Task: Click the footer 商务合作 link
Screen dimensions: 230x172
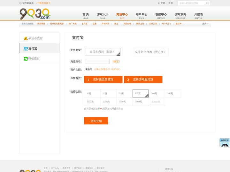Action: pyautogui.click(x=66, y=168)
